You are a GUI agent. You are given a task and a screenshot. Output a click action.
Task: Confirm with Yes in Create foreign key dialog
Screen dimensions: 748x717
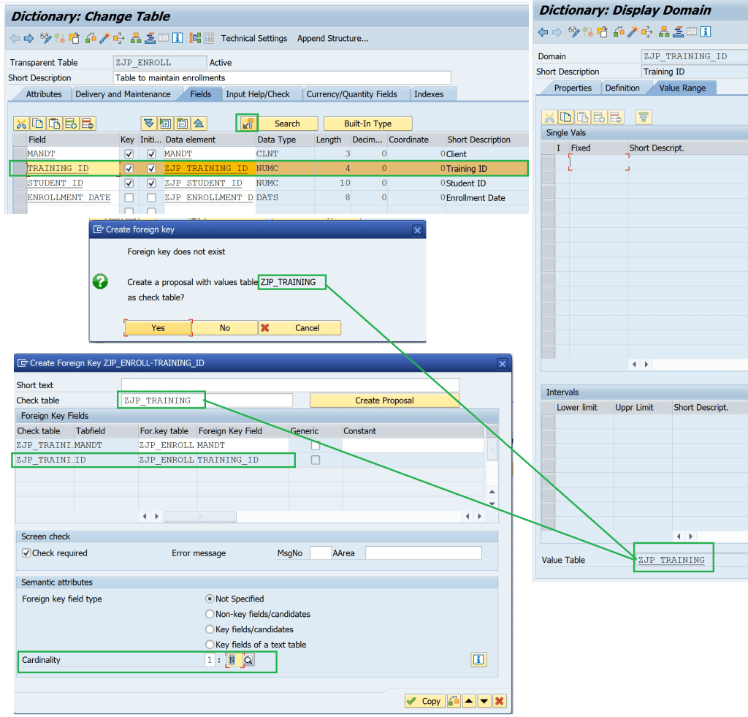click(157, 327)
